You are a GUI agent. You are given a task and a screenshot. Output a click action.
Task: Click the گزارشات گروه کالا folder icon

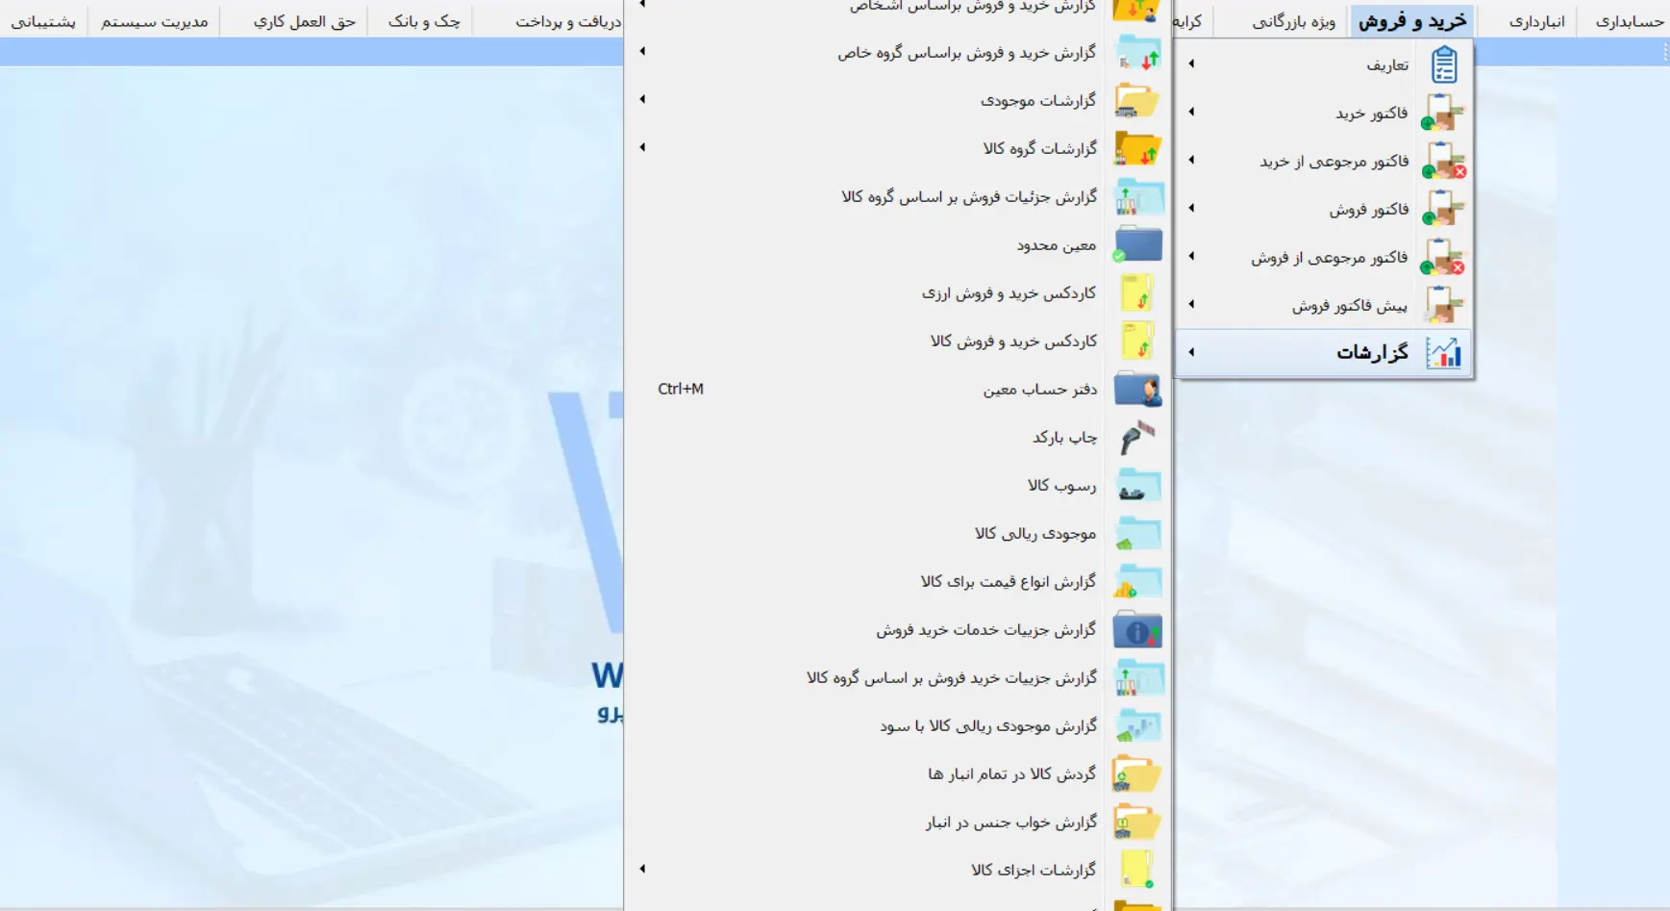coord(1137,148)
